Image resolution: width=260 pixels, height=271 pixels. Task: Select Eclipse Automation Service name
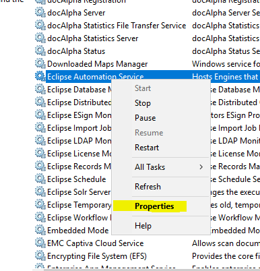[x=96, y=76]
